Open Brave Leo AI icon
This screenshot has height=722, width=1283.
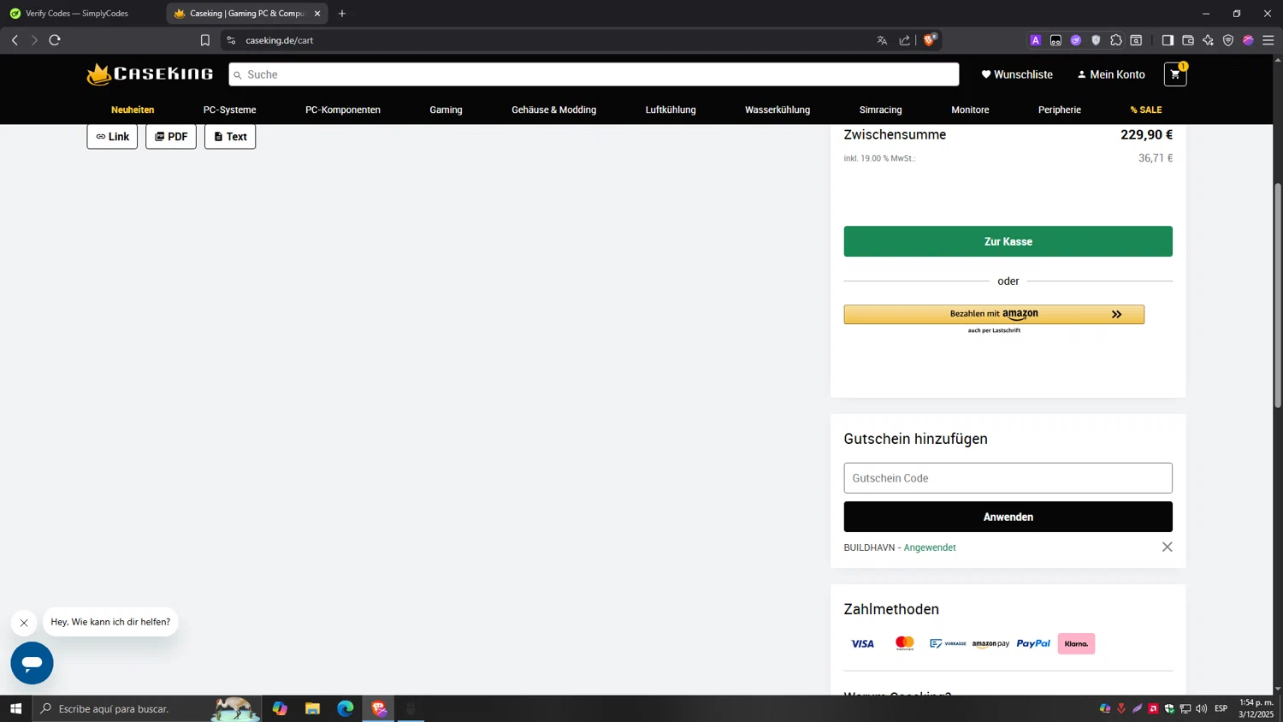(1208, 40)
